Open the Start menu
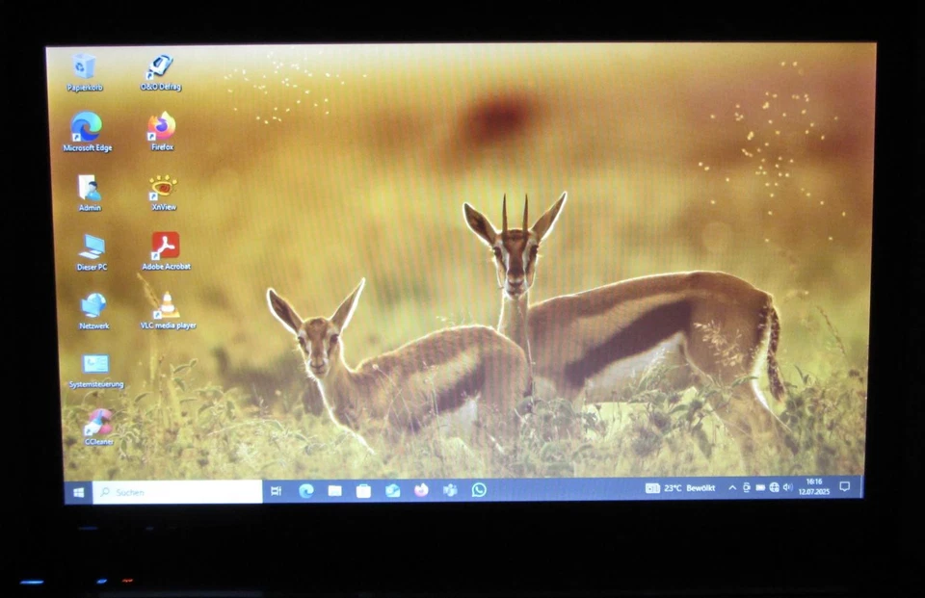This screenshot has width=925, height=598. [78, 491]
